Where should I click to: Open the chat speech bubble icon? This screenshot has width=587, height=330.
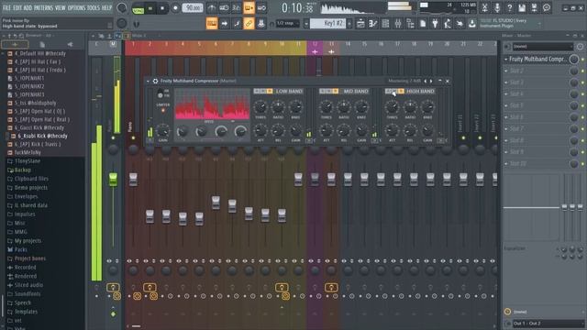(547, 7)
